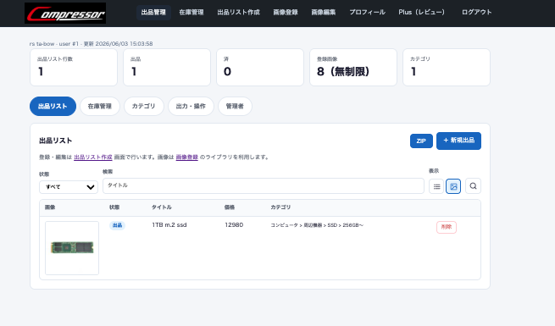This screenshot has height=326, width=555.
Task: Open プロフィール in top navigation
Action: [368, 13]
